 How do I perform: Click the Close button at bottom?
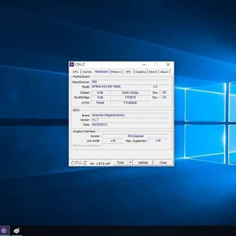pos(163,162)
